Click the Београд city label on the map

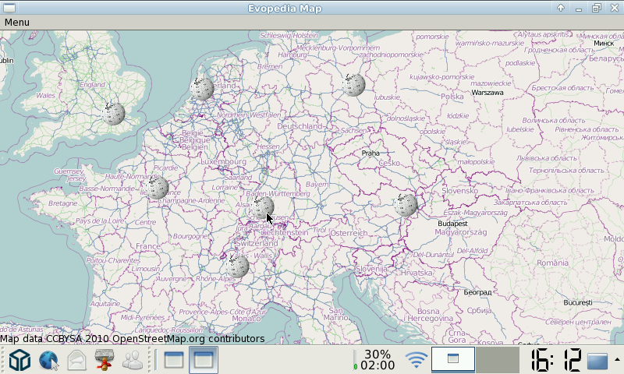click(477, 292)
